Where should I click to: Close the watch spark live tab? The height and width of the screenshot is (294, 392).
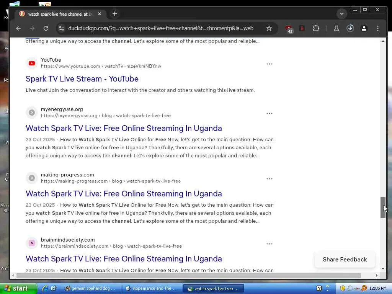(x=100, y=14)
